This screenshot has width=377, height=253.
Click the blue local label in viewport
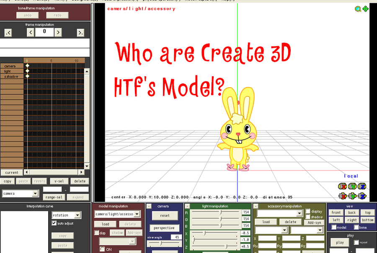[x=351, y=176]
